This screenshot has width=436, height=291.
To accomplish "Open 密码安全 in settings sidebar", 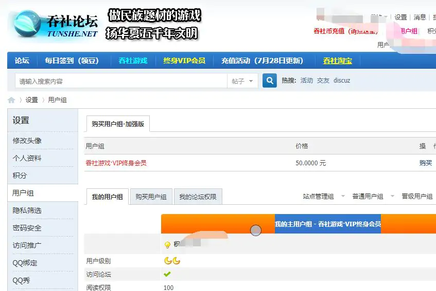I will [x=27, y=228].
